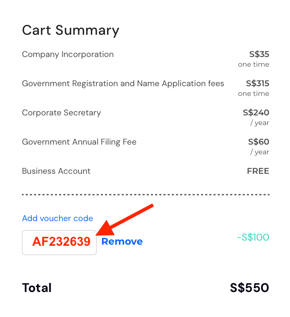Click the Government Registration and Name Application fees label

[123, 83]
